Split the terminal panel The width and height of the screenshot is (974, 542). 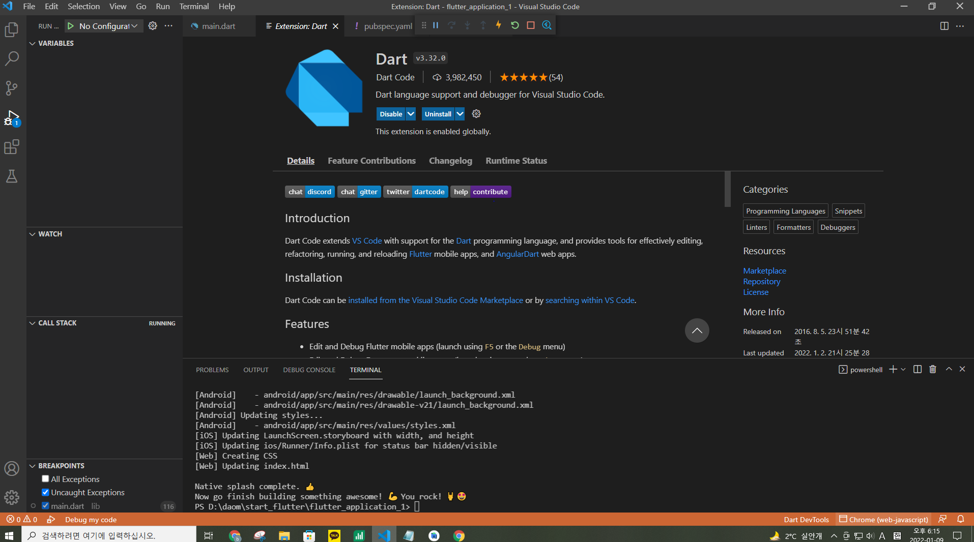coord(918,370)
